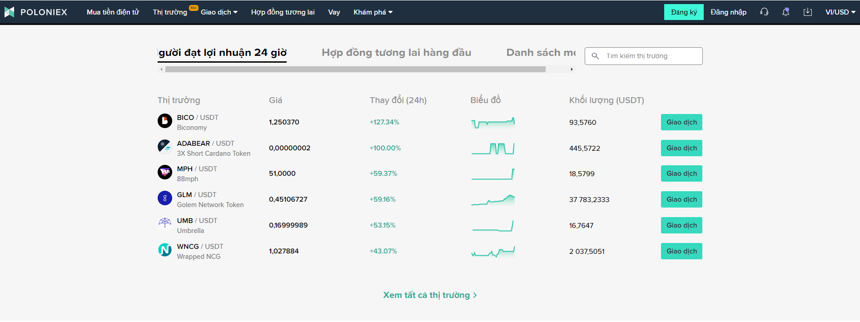Screen dimensions: 860x322
Task: Click the BICO coin icon
Action: tap(164, 121)
